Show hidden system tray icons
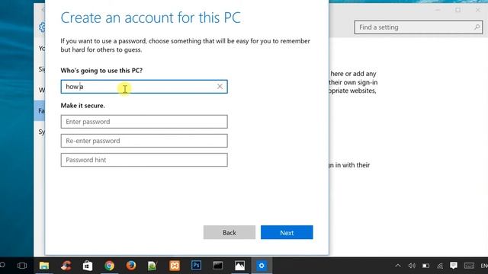 click(398, 266)
